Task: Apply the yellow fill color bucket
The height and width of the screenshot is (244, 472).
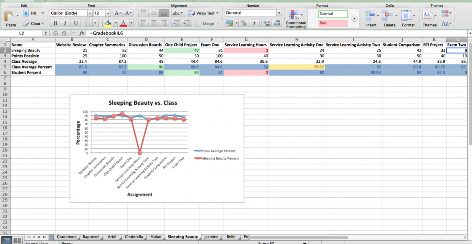Action: tap(107, 23)
